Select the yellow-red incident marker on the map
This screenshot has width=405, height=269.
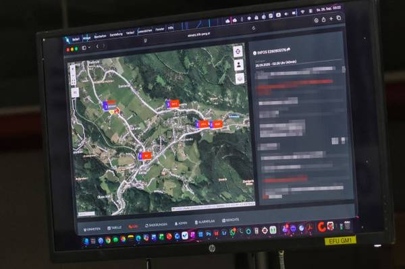[x=114, y=111]
